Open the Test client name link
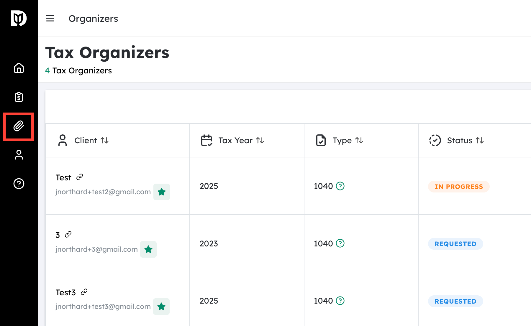Viewport: 531px width, 326px height. [x=63, y=177]
